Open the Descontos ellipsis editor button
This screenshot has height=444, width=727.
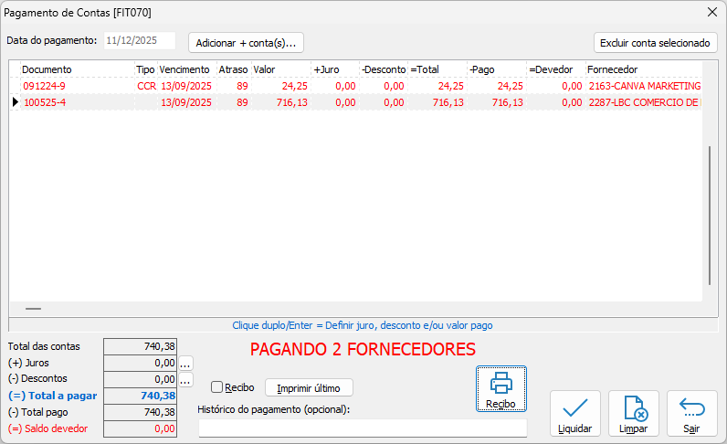tap(185, 379)
